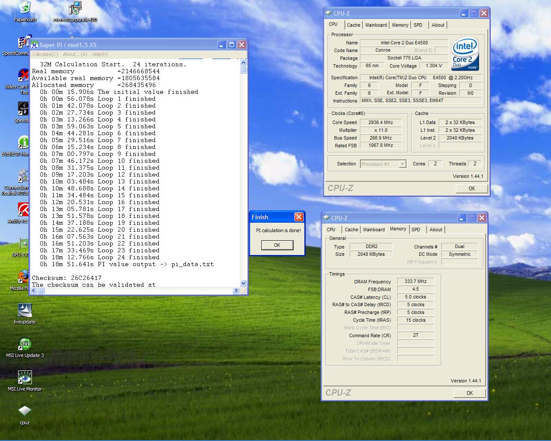The image size is (551, 441).
Task: Minimize the lower CPU-Z window
Action: [x=461, y=218]
